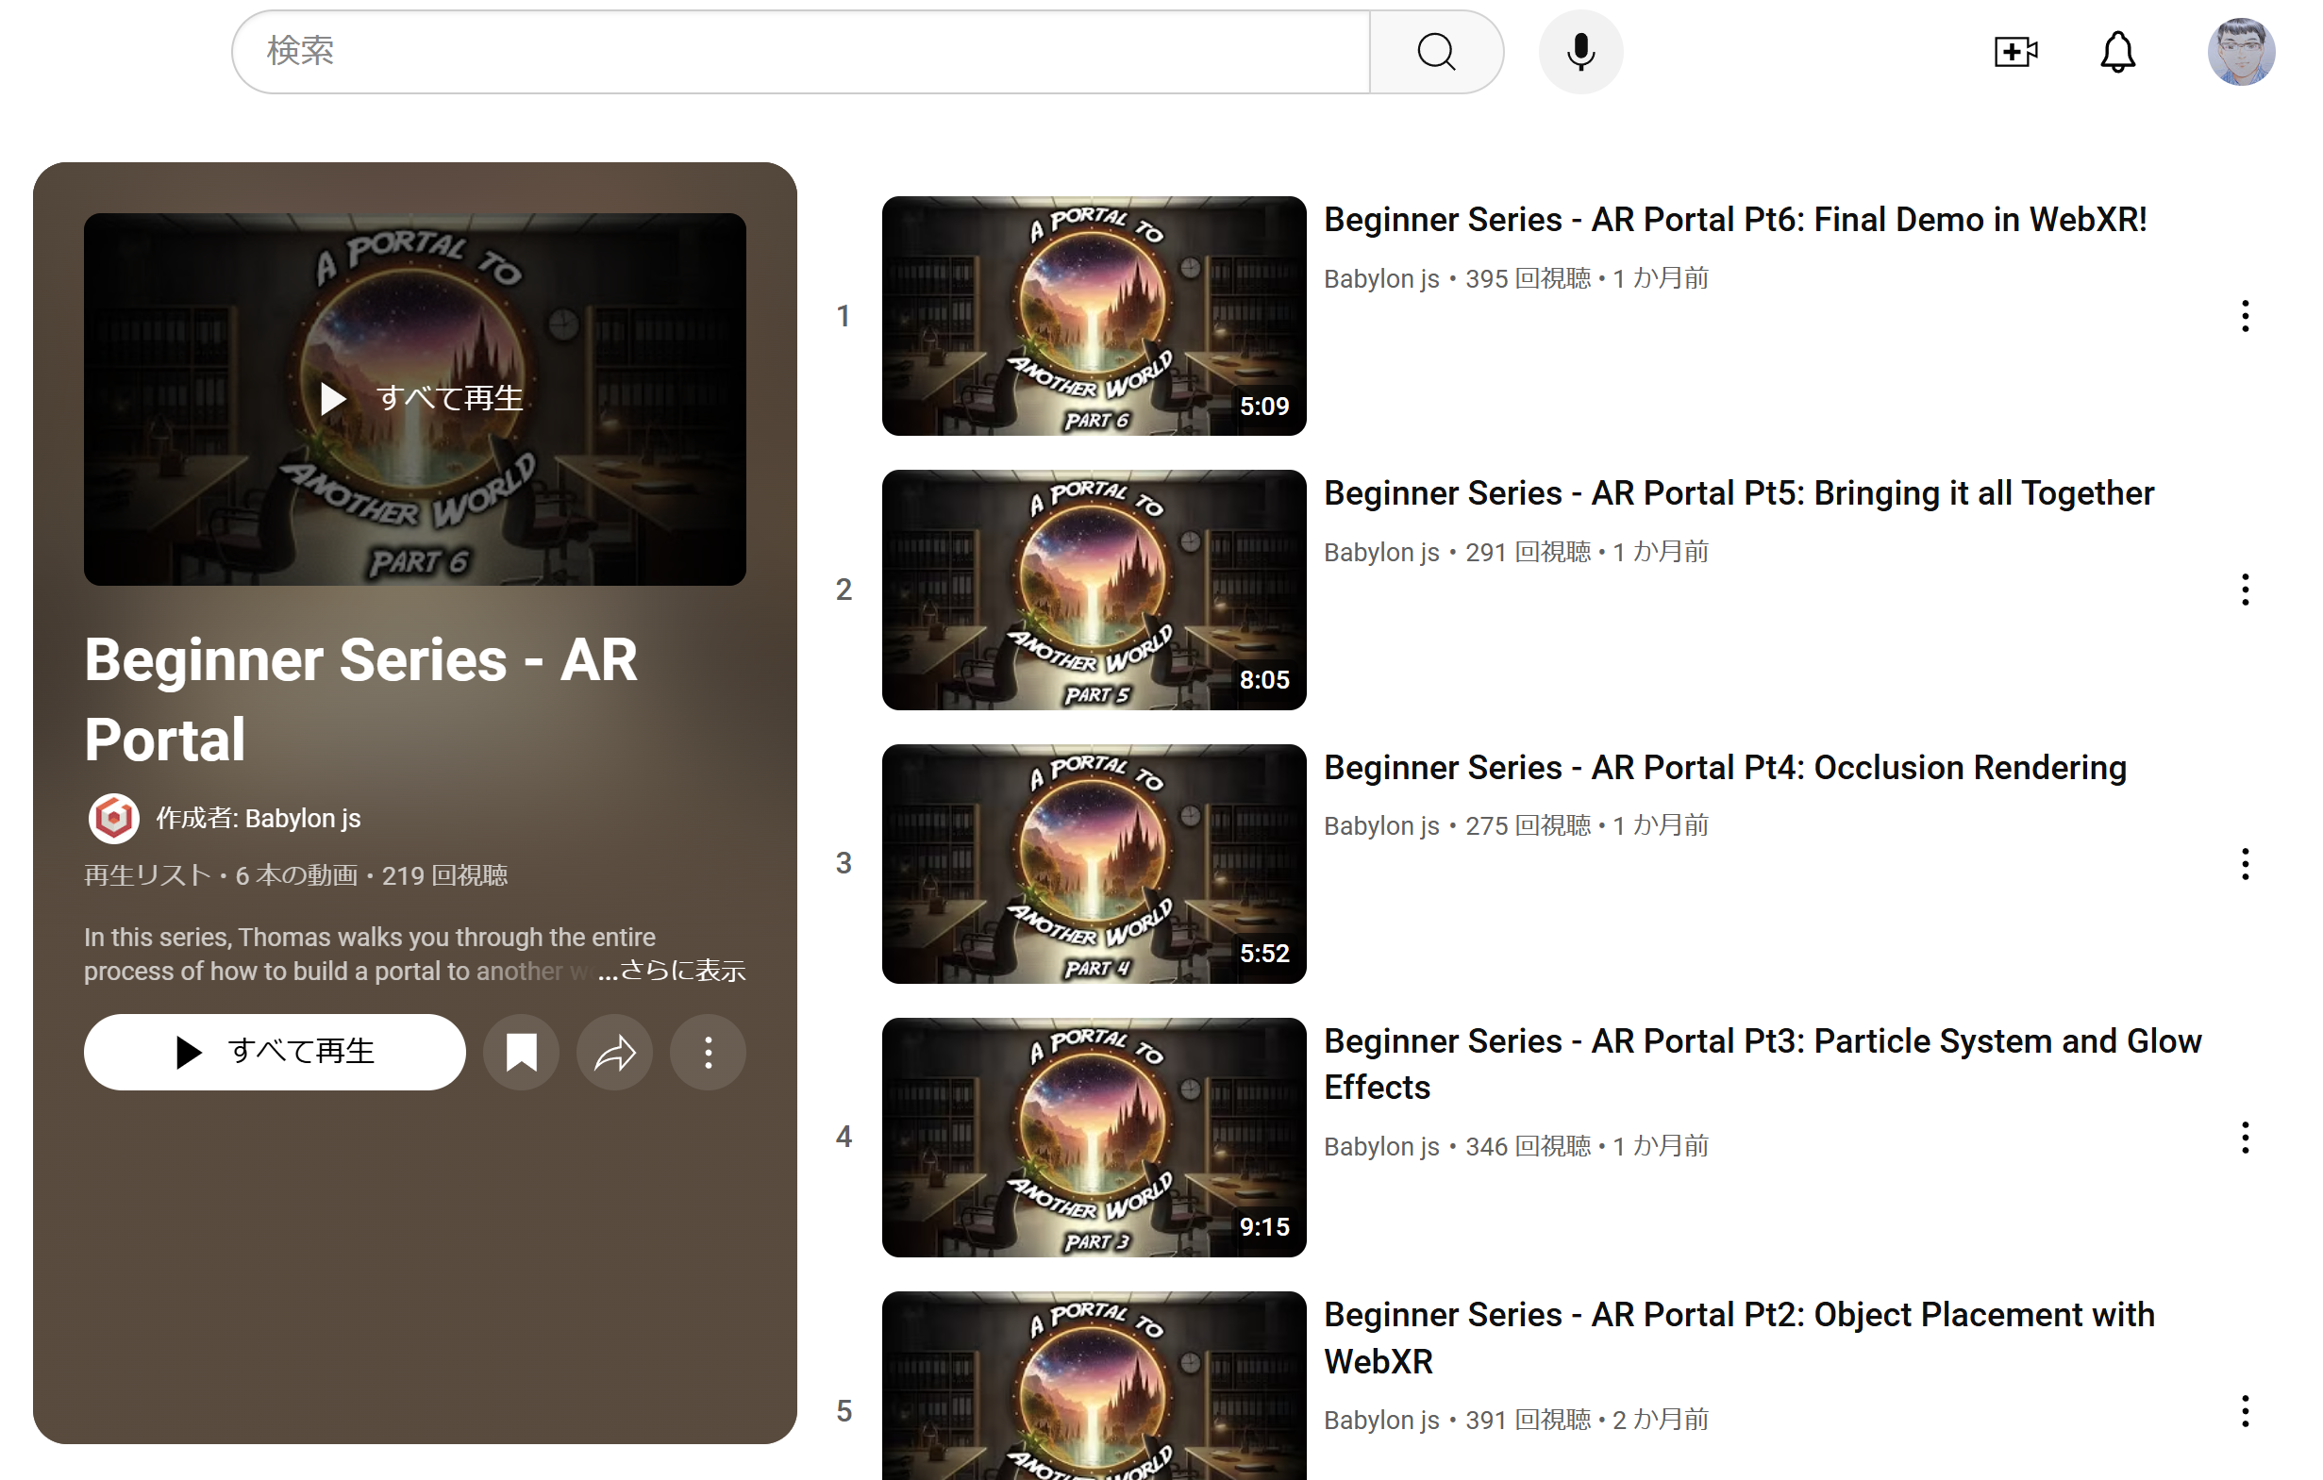The width and height of the screenshot is (2323, 1480).
Task: Open options menu for Pt6 video
Action: click(2244, 316)
